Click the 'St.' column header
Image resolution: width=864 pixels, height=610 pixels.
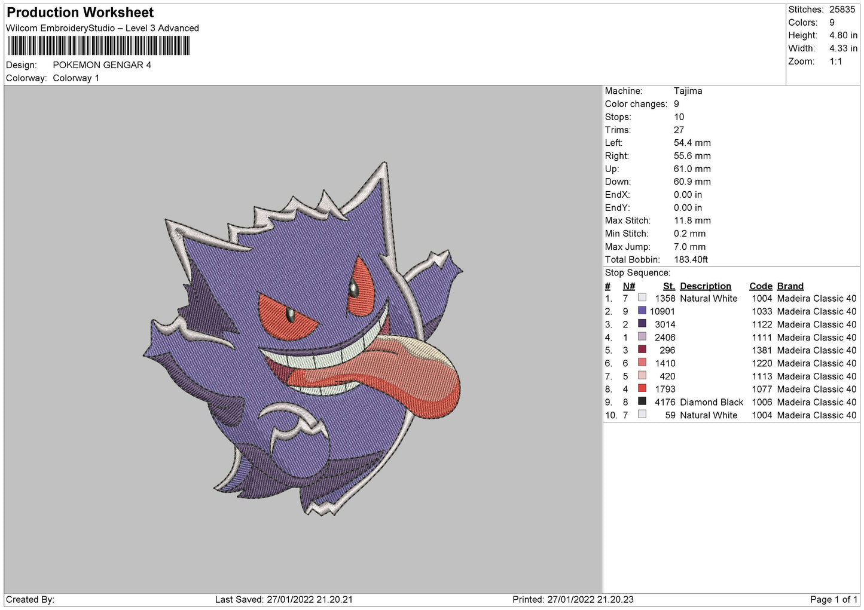[669, 286]
